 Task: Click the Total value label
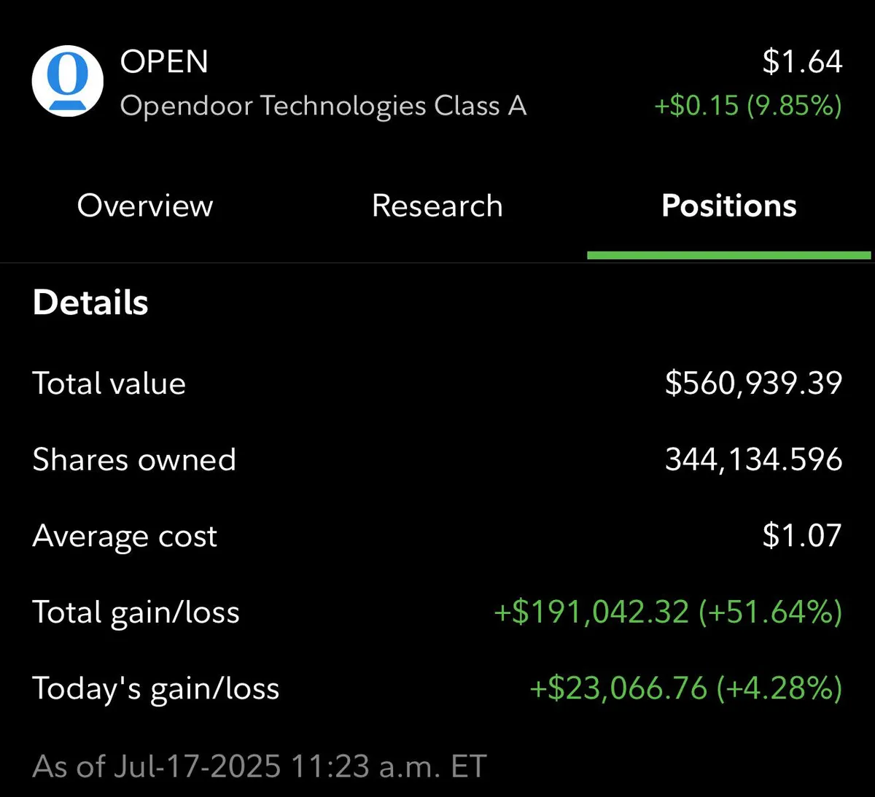tap(109, 384)
